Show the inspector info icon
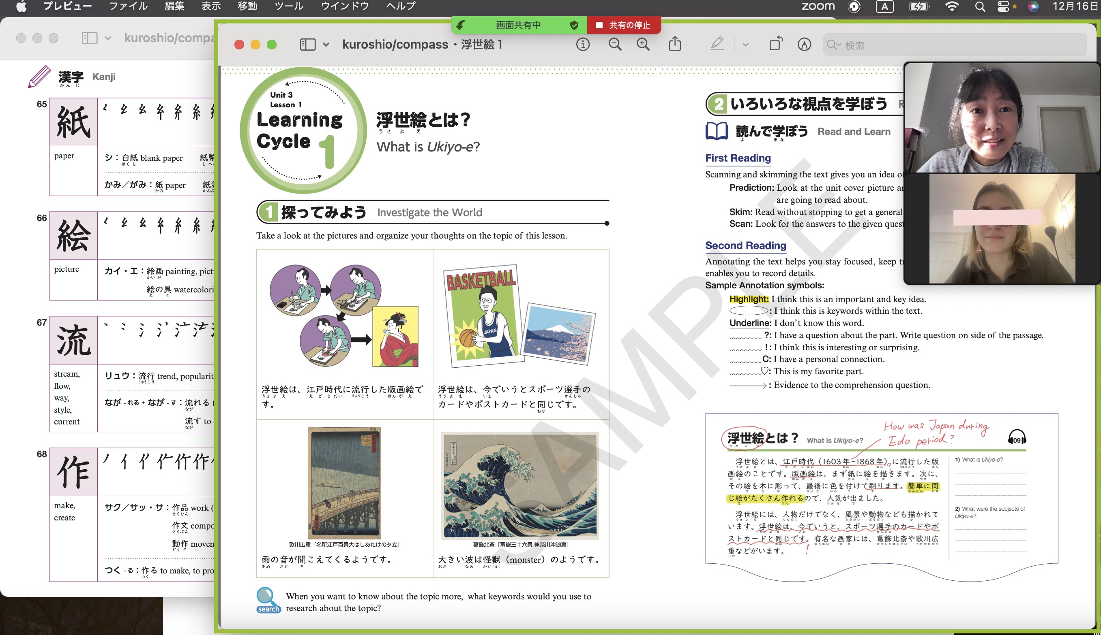Viewport: 1101px width, 635px height. (x=583, y=44)
